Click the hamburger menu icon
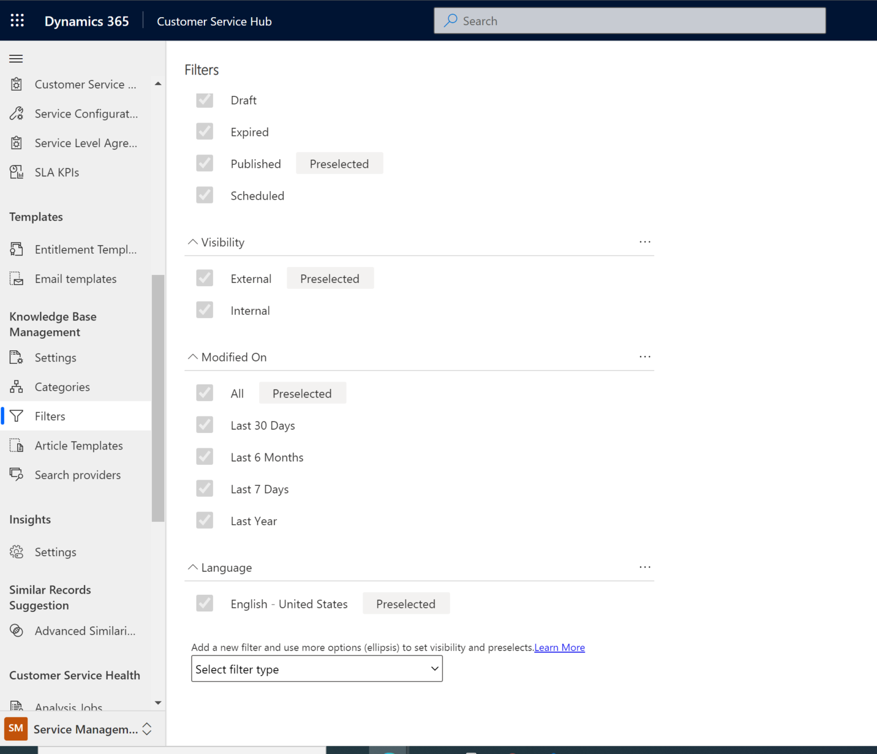 pos(16,59)
